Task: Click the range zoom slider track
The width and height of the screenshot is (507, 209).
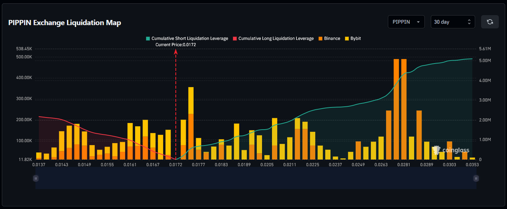Action: pyautogui.click(x=256, y=178)
